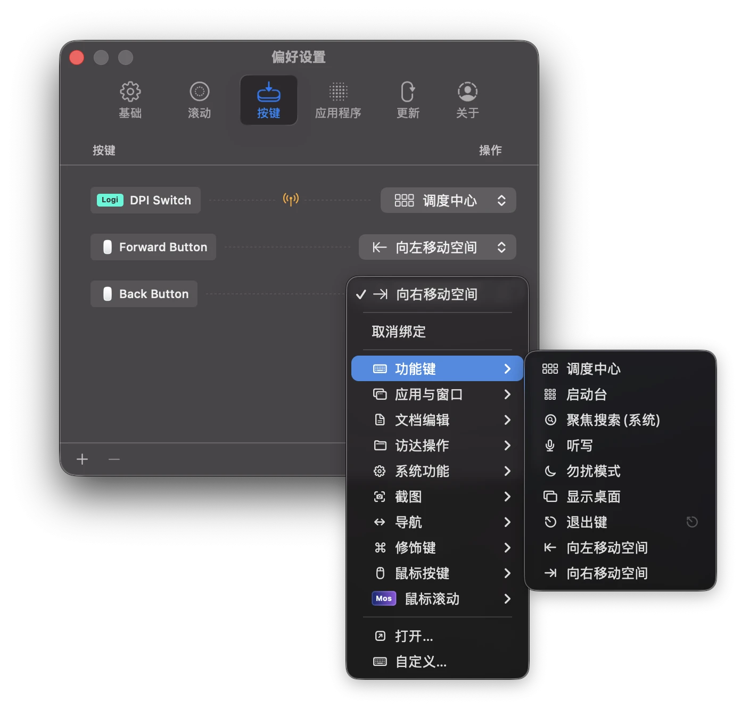This screenshot has height=708, width=741.
Task: Select the 按键 tab
Action: [269, 100]
